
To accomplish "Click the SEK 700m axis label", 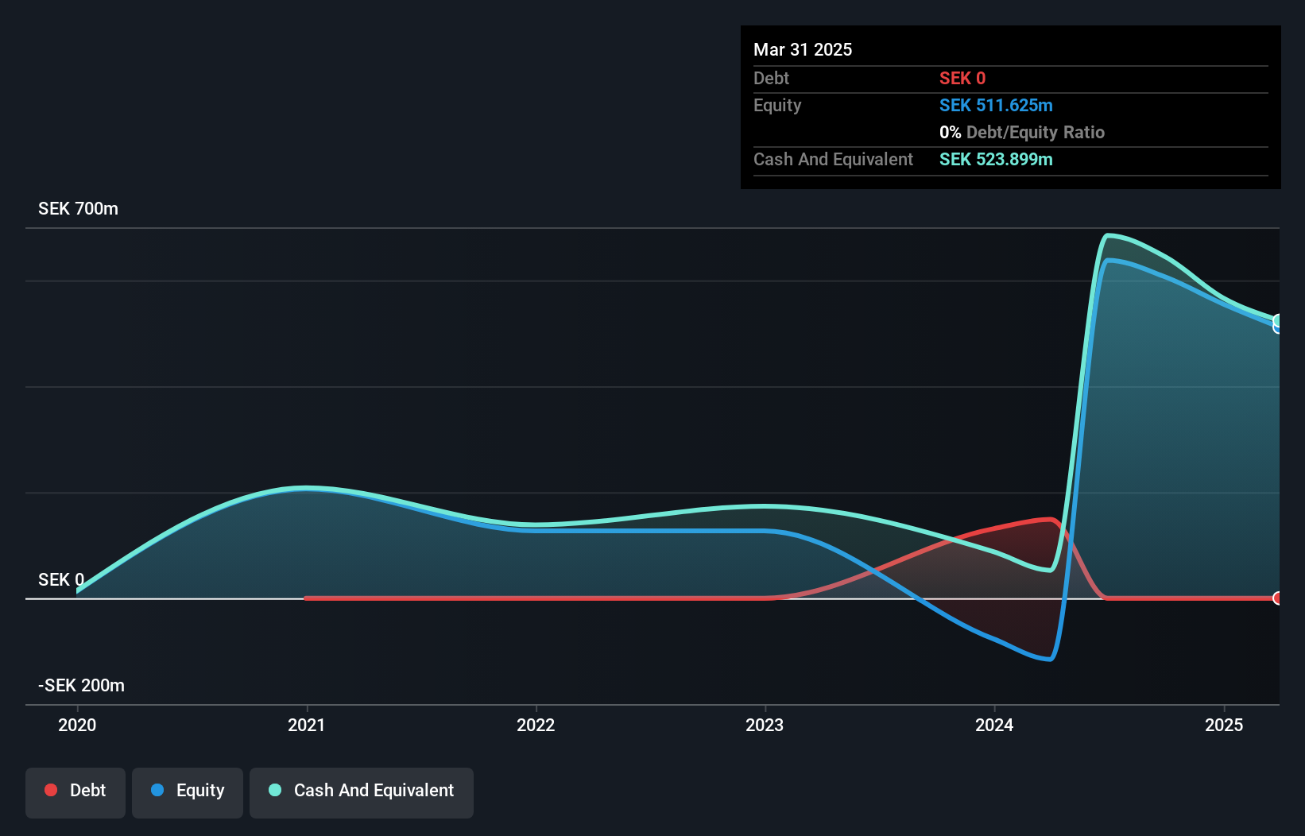I will pos(78,209).
